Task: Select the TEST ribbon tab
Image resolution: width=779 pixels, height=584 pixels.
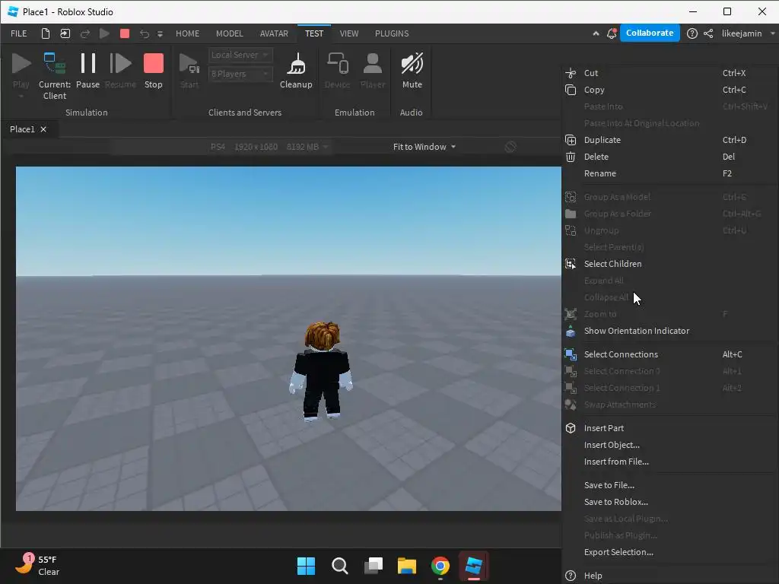Action: (314, 33)
